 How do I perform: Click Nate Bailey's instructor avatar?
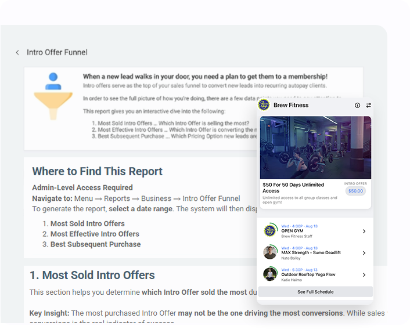click(270, 252)
